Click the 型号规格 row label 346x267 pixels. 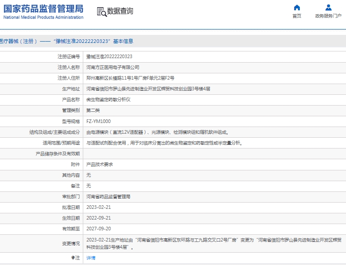pyautogui.click(x=71, y=121)
